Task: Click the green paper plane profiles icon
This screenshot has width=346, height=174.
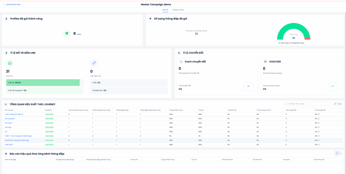Action: click(x=67, y=34)
